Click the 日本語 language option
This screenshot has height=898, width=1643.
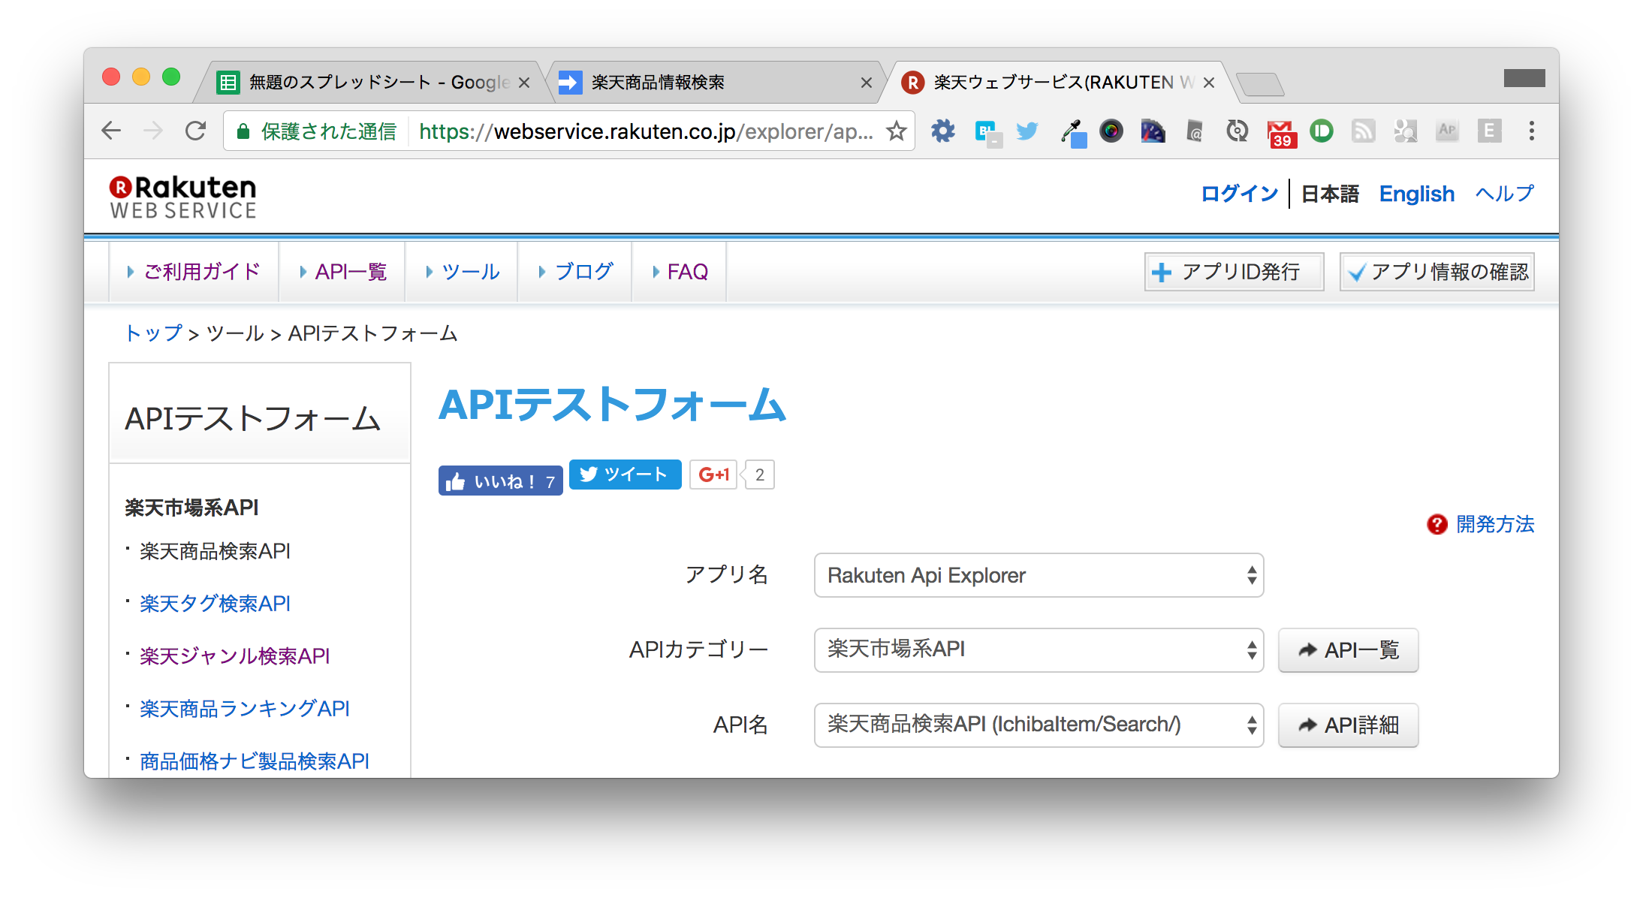click(x=1330, y=194)
